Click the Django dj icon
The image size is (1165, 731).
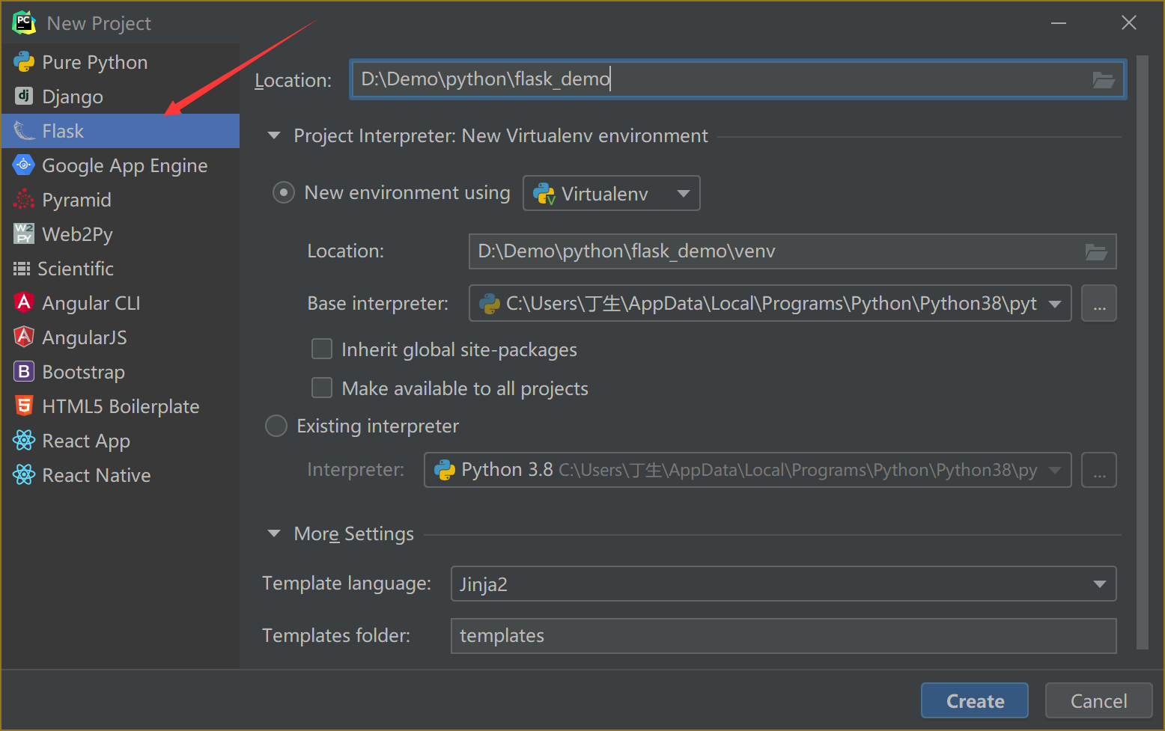point(24,96)
